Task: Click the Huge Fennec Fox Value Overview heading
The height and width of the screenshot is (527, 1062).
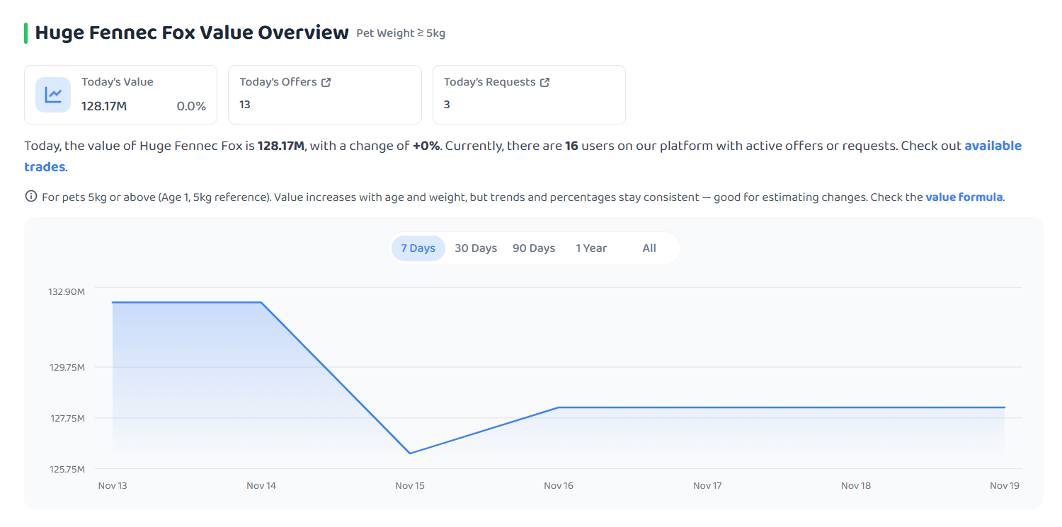Action: (x=192, y=33)
